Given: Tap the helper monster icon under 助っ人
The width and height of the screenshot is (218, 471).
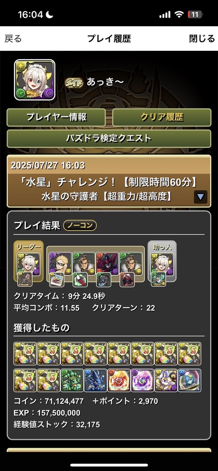Looking at the screenshot, I should (x=162, y=263).
